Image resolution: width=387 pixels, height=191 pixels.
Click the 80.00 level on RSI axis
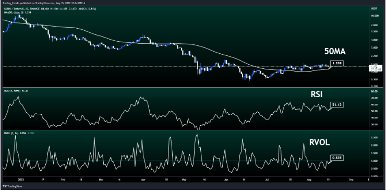(x=373, y=91)
